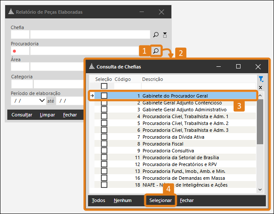Tick the Procuradoria Fiscal checkbox
The width and height of the screenshot is (274, 214).
(104, 144)
